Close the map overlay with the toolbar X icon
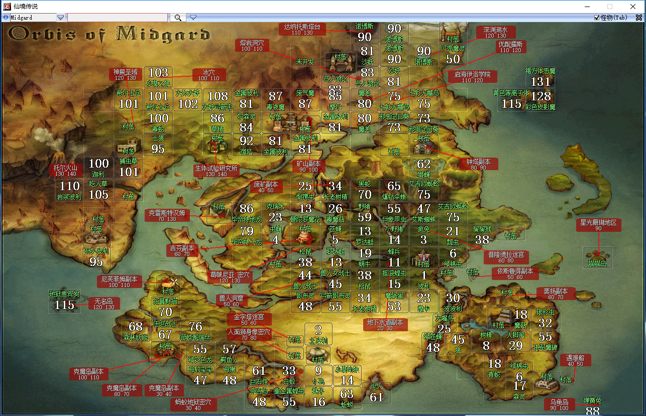646x416 pixels. coord(639,18)
